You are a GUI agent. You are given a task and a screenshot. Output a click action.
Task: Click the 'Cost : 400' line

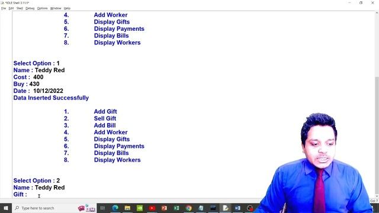28,77
